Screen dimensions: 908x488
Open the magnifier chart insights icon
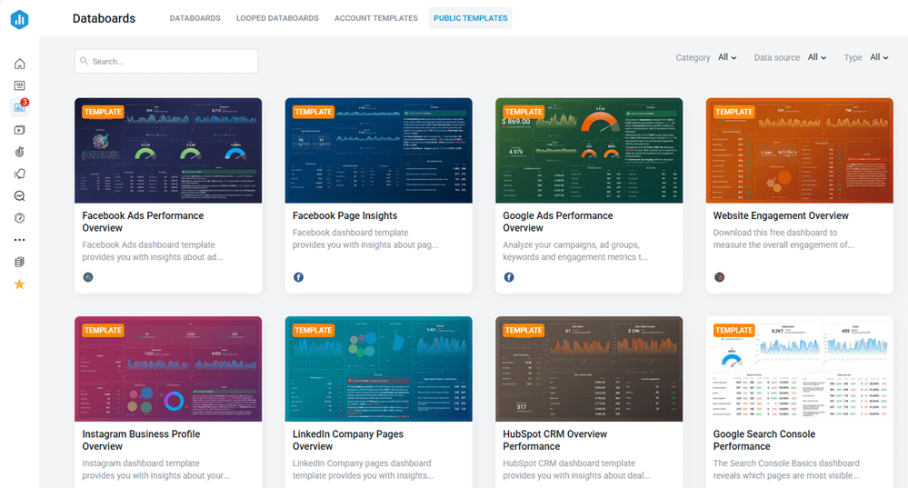(x=20, y=195)
